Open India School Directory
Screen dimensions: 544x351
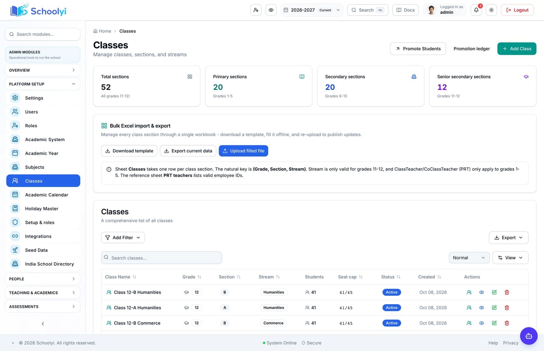click(43, 264)
